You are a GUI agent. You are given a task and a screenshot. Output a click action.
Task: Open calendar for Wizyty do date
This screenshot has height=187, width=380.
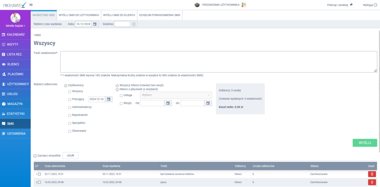click(208, 103)
